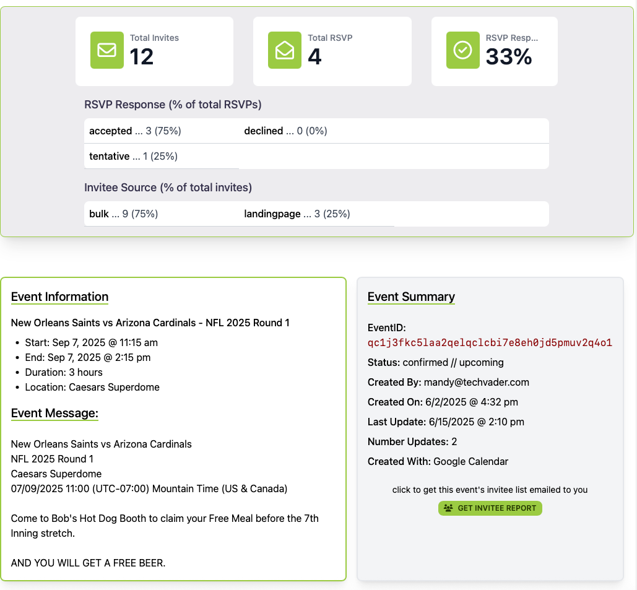Click the RSVP Response checkmark circle icon
Viewport: 637px width, 590px height.
point(462,50)
